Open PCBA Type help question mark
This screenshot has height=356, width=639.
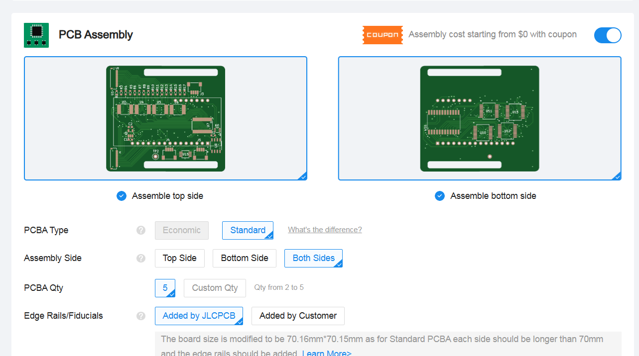click(141, 230)
